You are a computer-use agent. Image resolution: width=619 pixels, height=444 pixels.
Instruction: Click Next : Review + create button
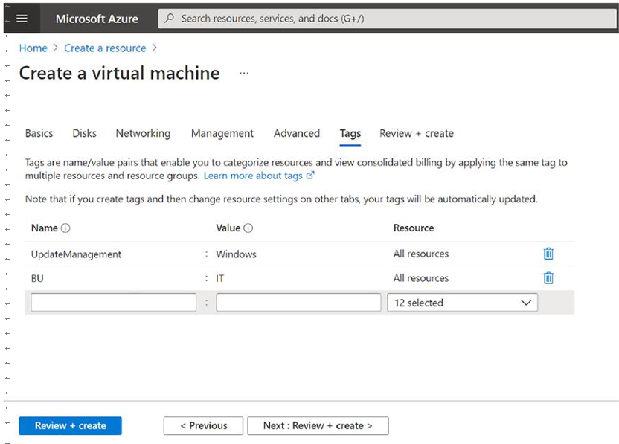[x=318, y=426]
